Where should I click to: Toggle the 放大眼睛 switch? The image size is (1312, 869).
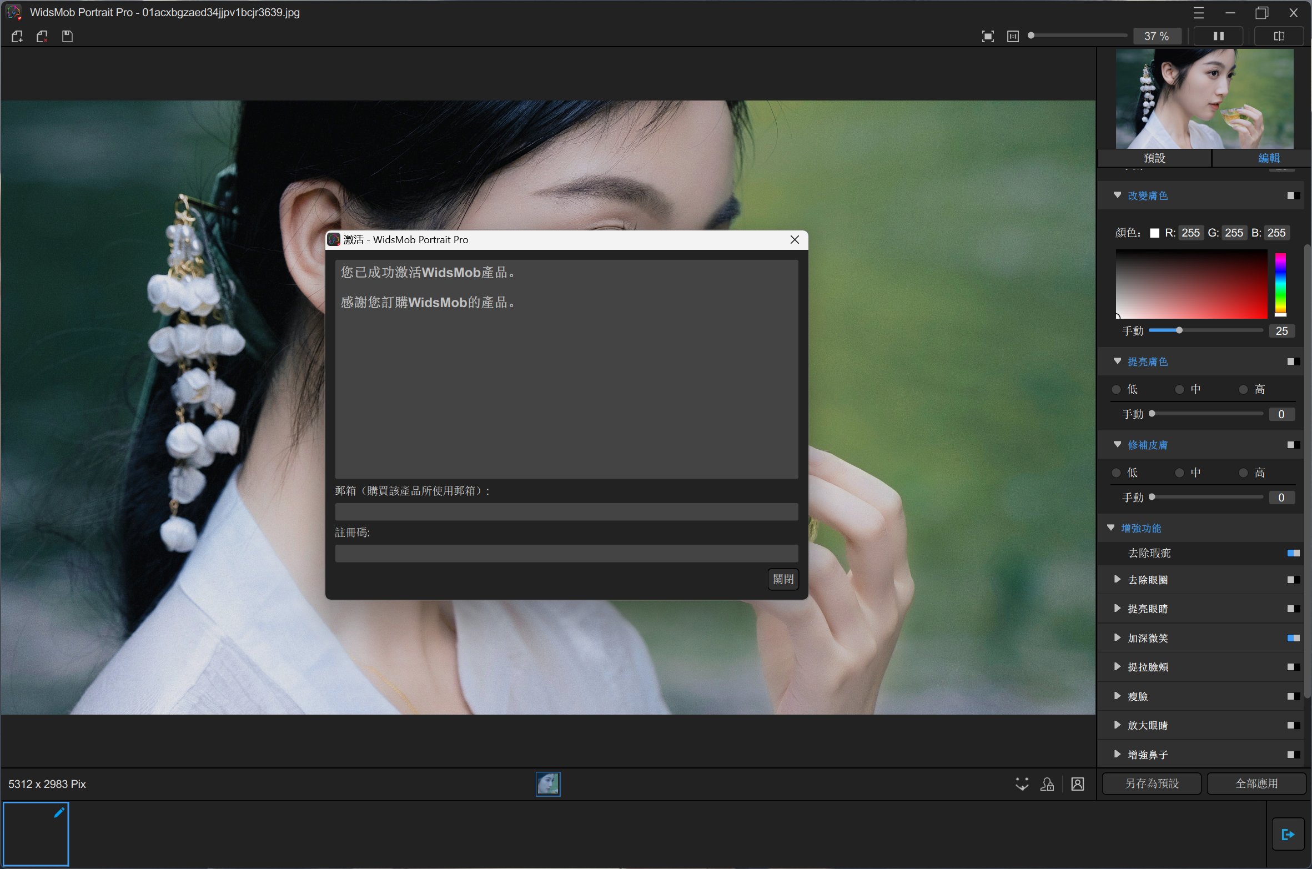click(1294, 725)
